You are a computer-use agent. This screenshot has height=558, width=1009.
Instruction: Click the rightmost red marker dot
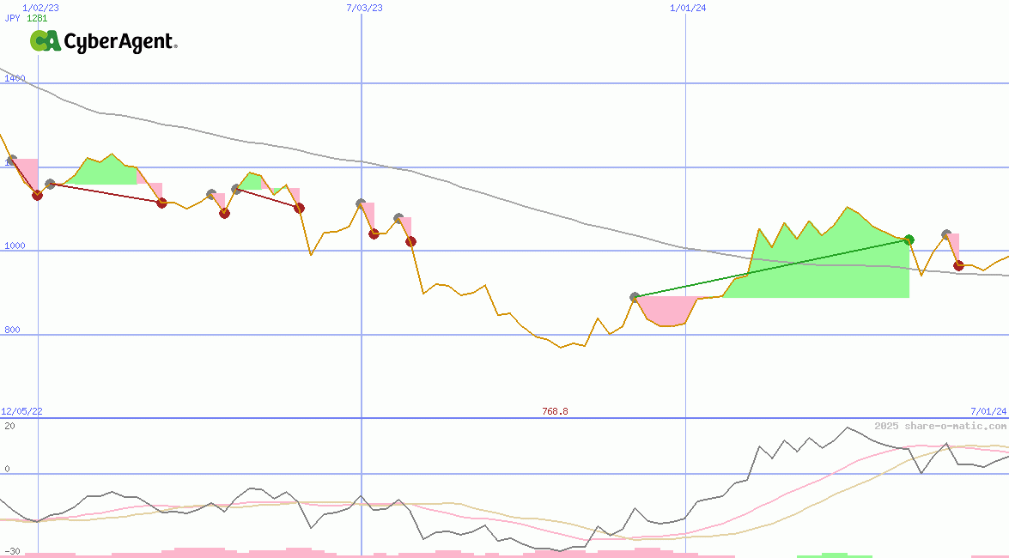click(958, 265)
